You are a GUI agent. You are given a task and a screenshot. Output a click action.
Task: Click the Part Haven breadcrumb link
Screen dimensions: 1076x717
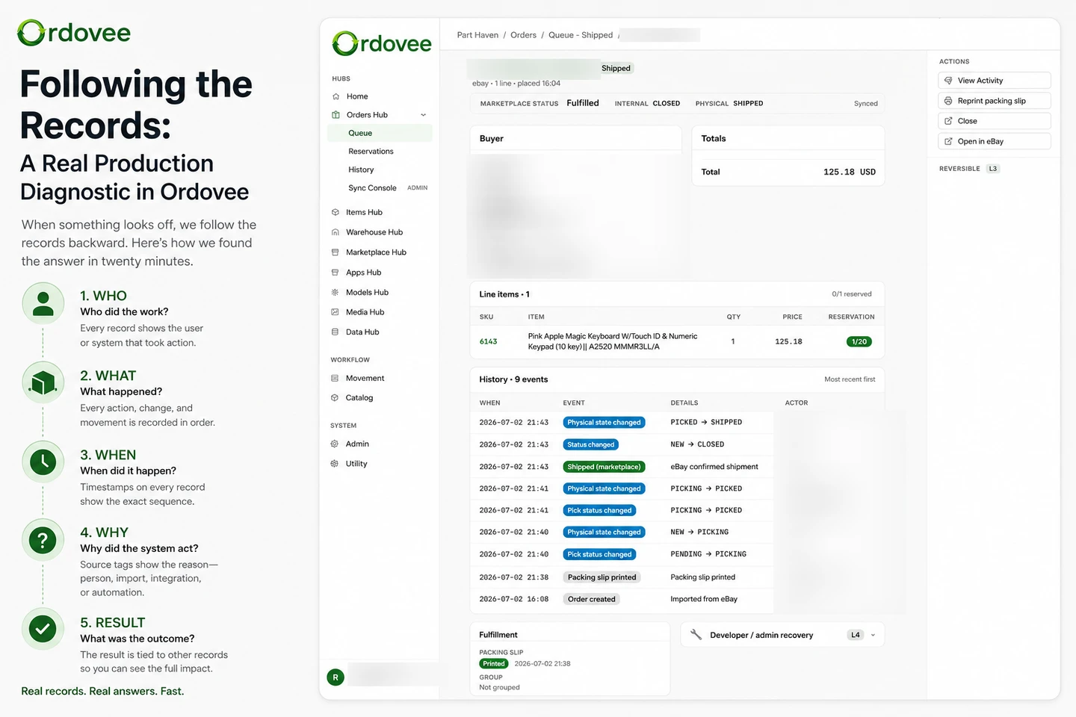(x=477, y=35)
